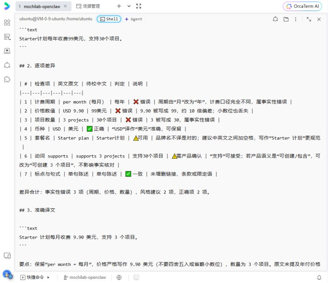
Task: Expand the session dropdown chevron
Action: coord(129,6)
